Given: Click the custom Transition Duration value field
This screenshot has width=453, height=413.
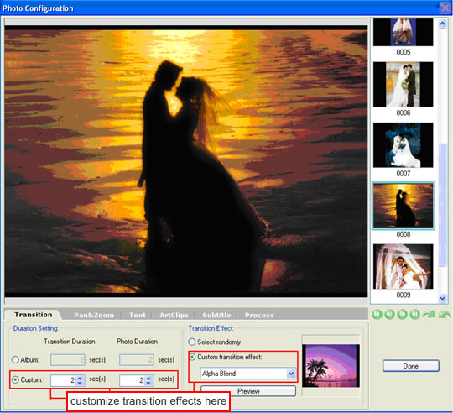Looking at the screenshot, I should pos(63,380).
